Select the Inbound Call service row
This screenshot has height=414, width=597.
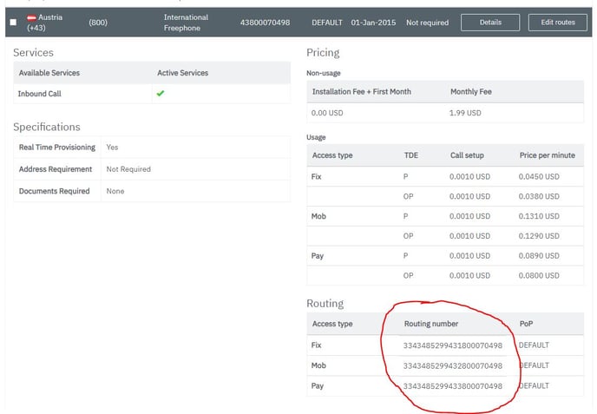(x=40, y=93)
